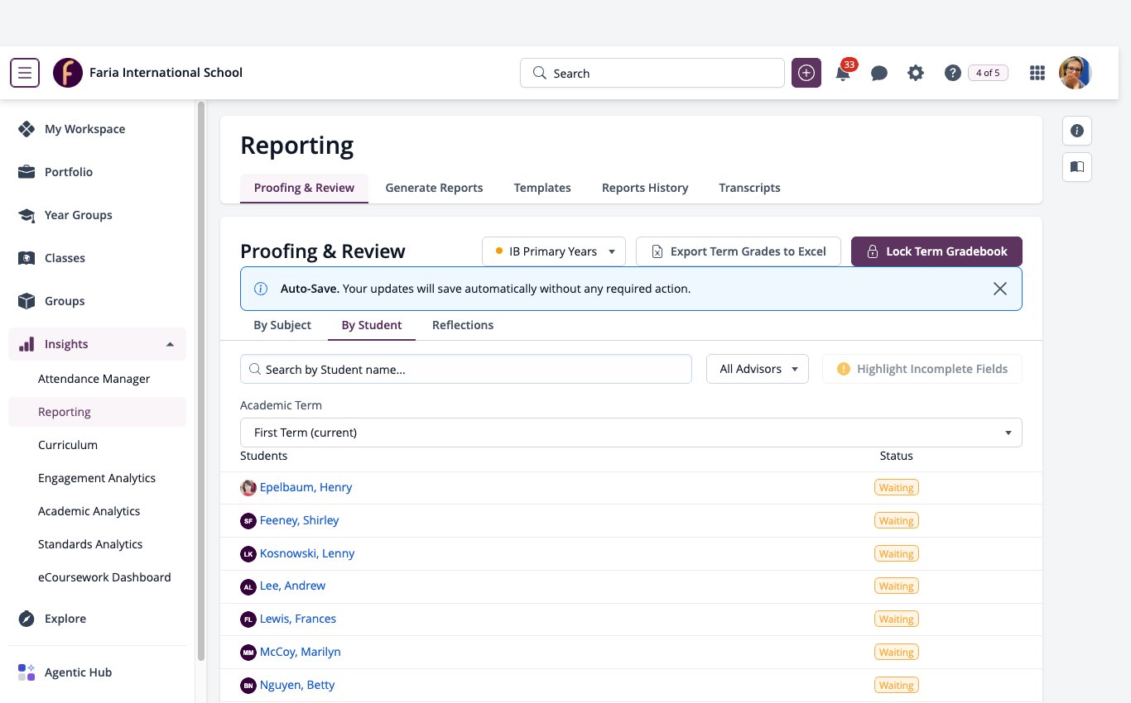Select the By Subject tab
This screenshot has width=1131, height=703.
pos(282,325)
